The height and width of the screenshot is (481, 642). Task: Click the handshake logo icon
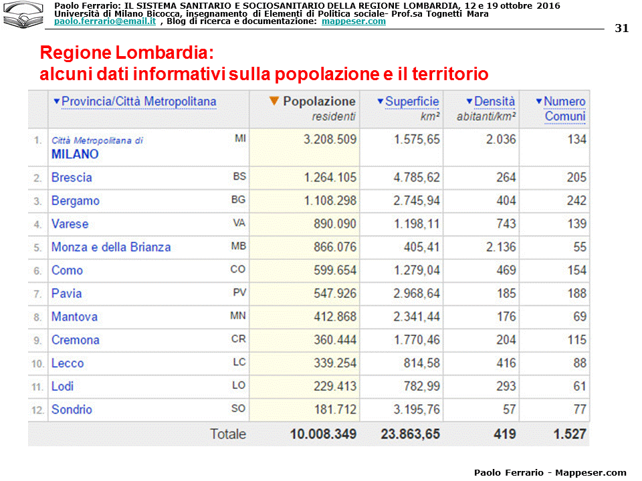[x=26, y=14]
